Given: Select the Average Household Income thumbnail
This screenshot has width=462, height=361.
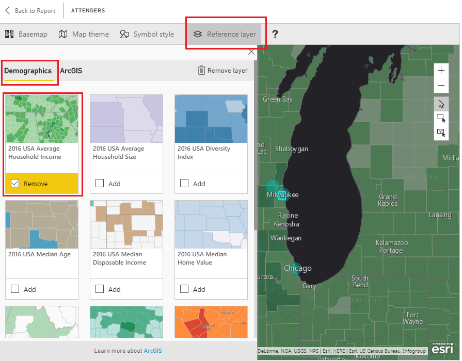Looking at the screenshot, I should pyautogui.click(x=42, y=119).
